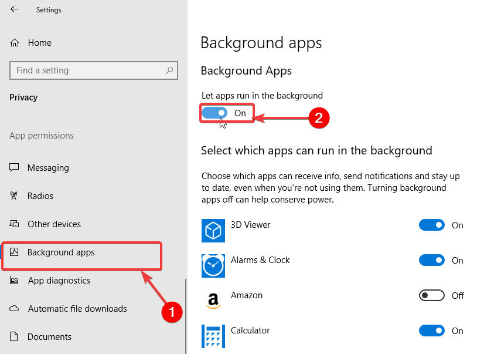Select Background apps in the sidebar menu
Screen dimensions: 494x354
pos(61,252)
